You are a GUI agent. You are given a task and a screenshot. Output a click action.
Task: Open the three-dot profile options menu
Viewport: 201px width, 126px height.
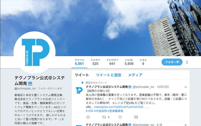pyautogui.click(x=187, y=62)
